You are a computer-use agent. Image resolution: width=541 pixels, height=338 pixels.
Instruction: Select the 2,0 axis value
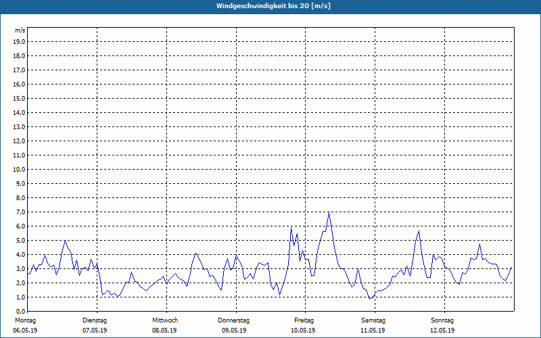click(20, 283)
